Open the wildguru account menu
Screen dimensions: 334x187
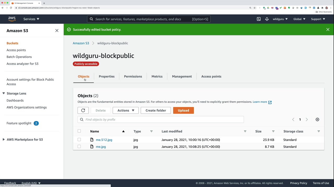click(280, 19)
